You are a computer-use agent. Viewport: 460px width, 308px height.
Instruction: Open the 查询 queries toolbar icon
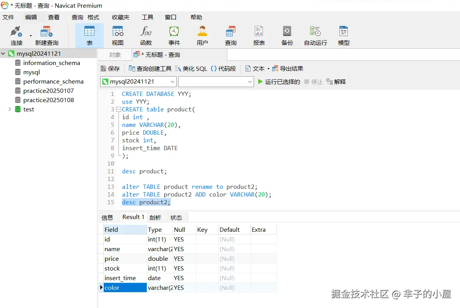(x=231, y=36)
